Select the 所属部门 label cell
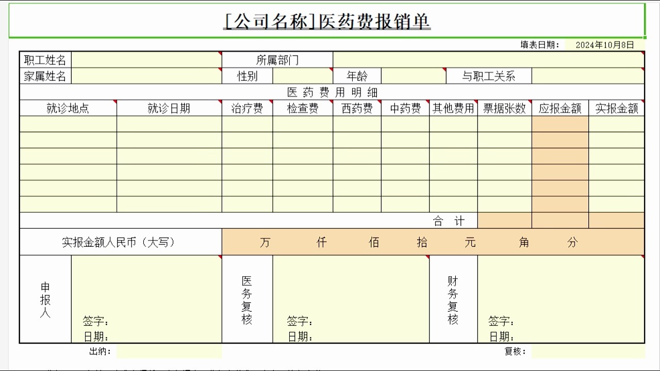Screen dimensions: 660x371 pos(277,60)
